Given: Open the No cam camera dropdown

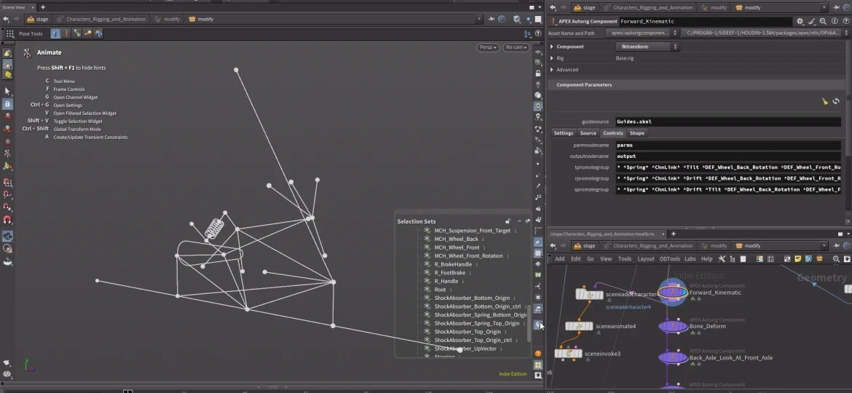Looking at the screenshot, I should (x=515, y=47).
